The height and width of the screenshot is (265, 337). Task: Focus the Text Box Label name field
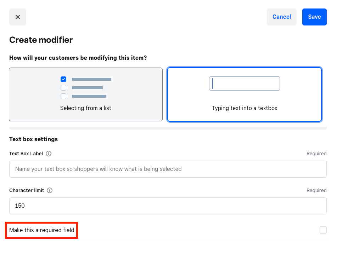point(168,169)
